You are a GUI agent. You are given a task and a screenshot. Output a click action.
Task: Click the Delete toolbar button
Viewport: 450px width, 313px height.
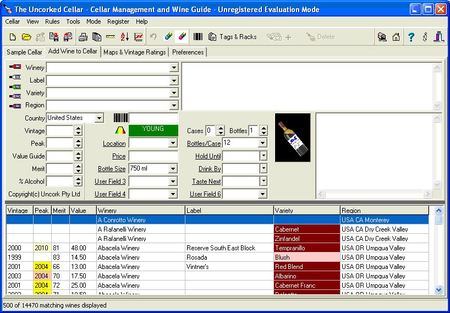pyautogui.click(x=321, y=37)
